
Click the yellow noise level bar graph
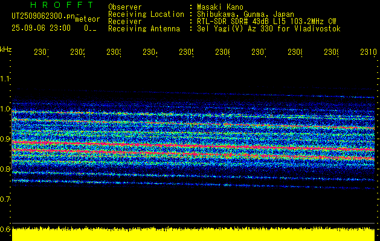193,234
